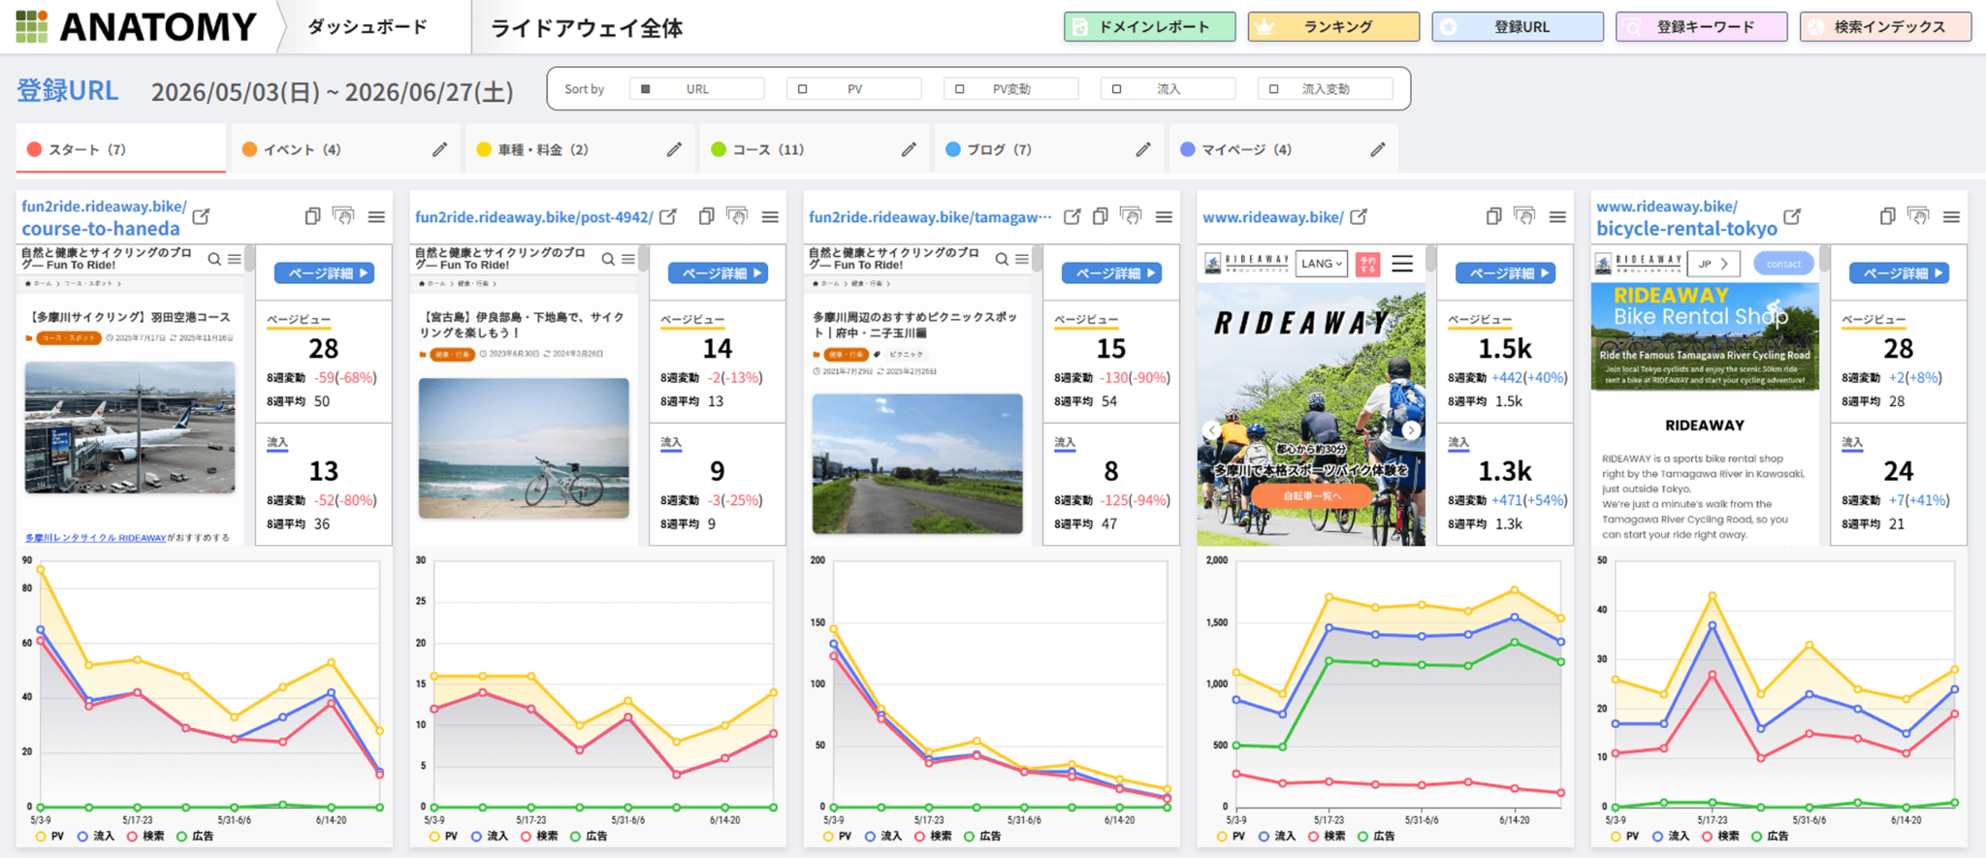The height and width of the screenshot is (858, 1986).
Task: Copy the post-4942 URL icon
Action: click(707, 216)
